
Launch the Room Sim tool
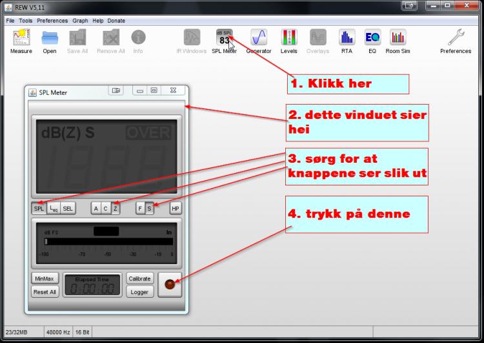tap(398, 41)
